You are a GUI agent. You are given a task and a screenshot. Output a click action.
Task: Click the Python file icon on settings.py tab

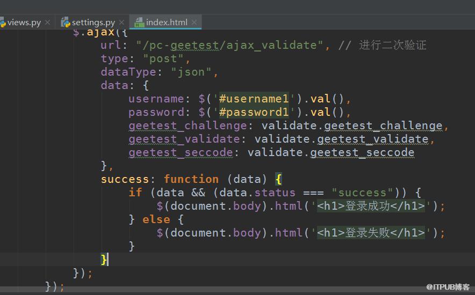[x=66, y=23]
